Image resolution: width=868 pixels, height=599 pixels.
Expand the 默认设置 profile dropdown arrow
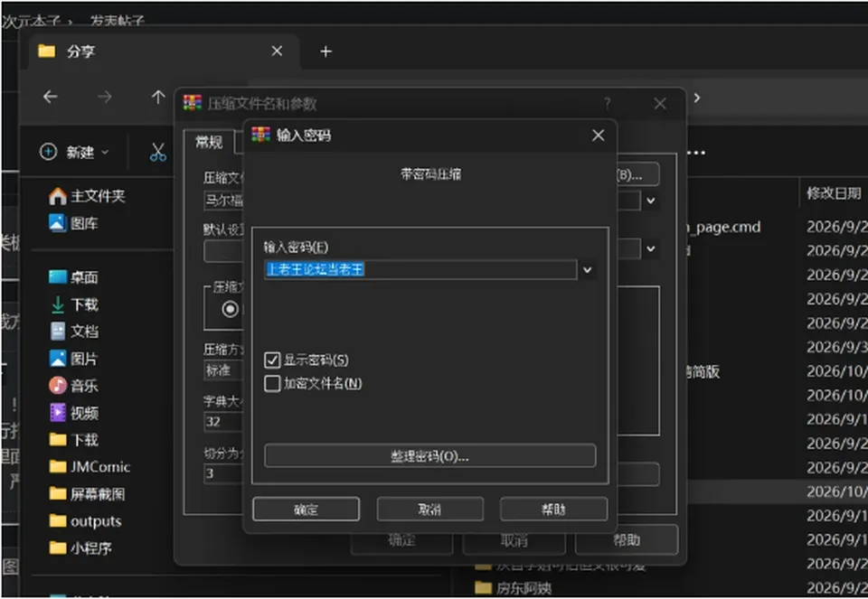[651, 248]
